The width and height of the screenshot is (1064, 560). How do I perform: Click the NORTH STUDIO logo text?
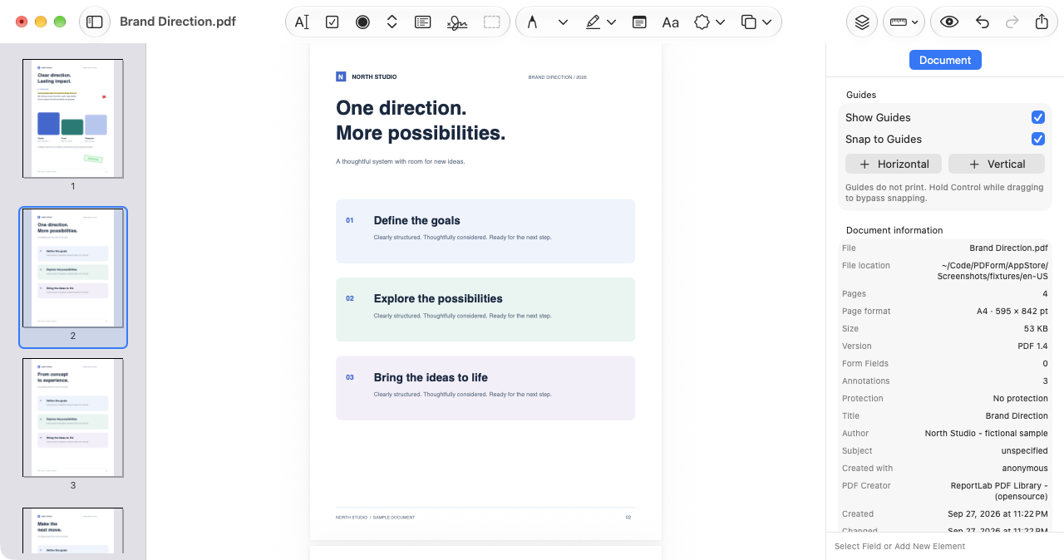coord(374,76)
